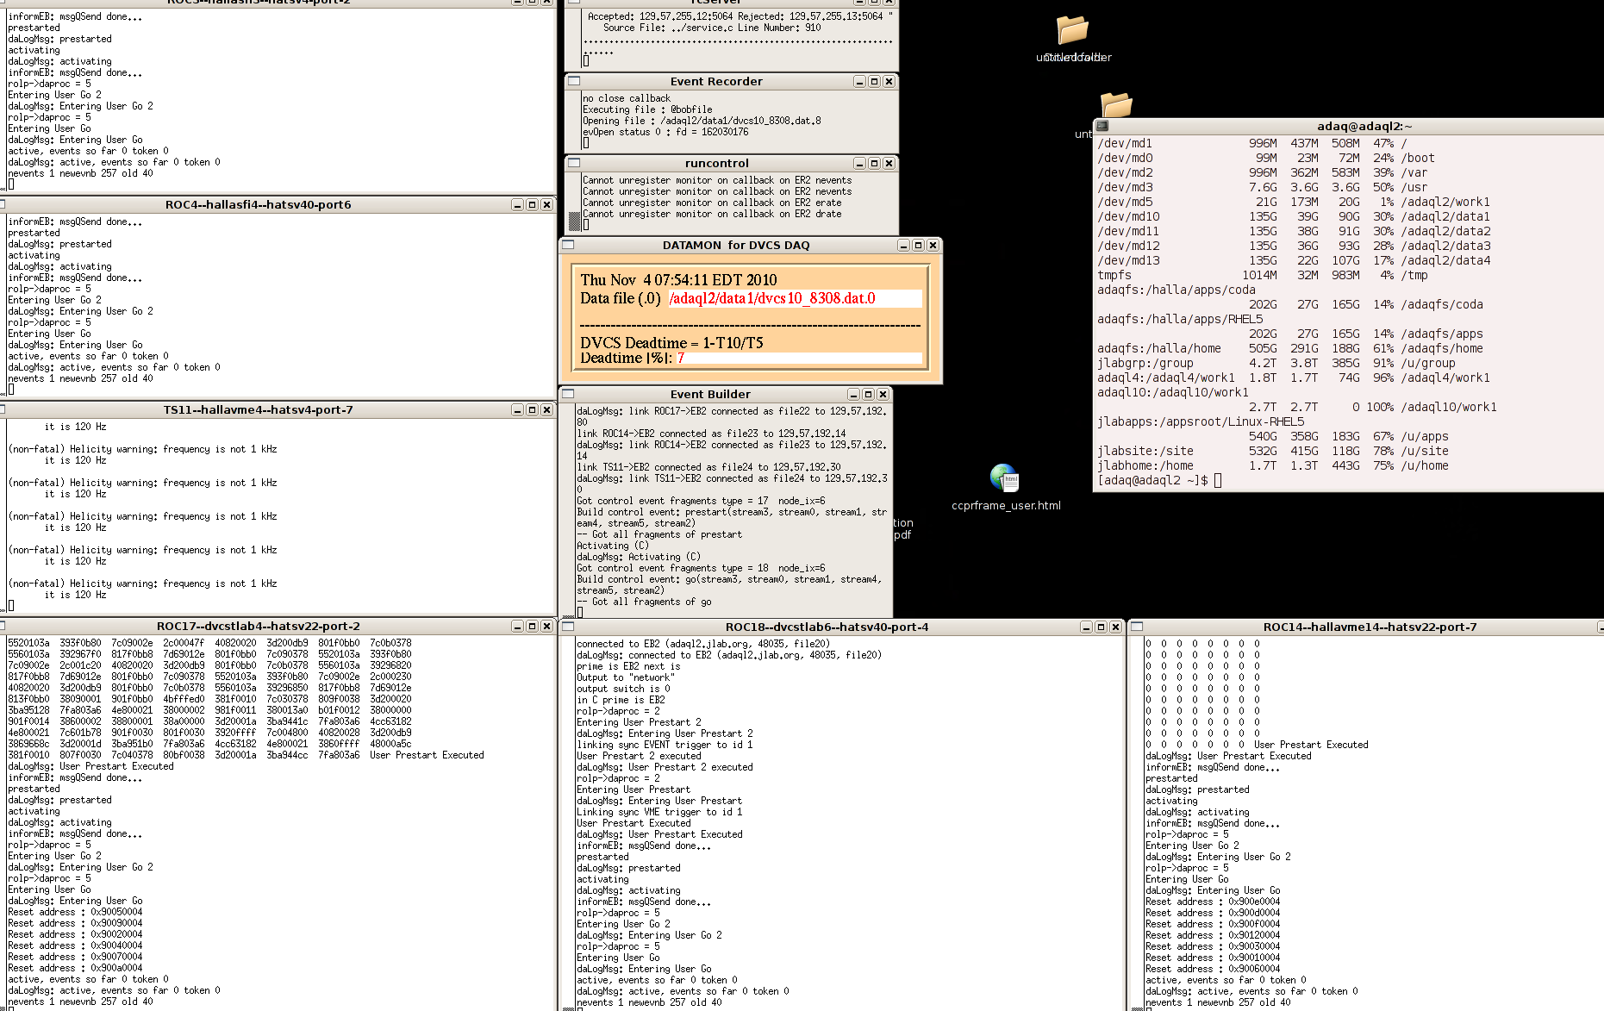Maximize the ROC17 dvcstlab4 window
Screen dimensions: 1604x1011
(532, 626)
